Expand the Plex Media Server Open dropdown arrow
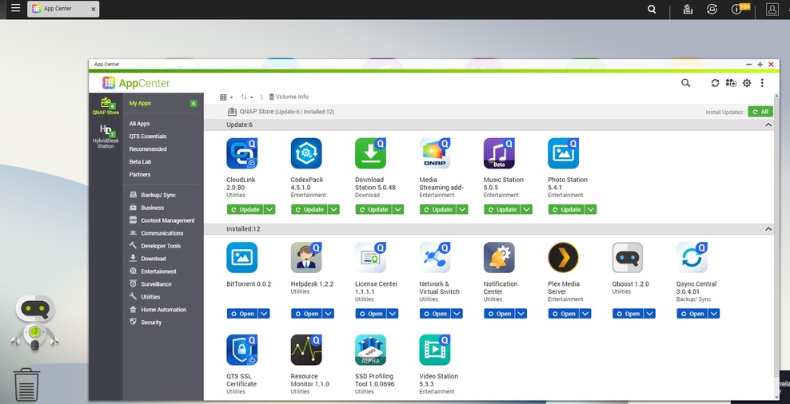This screenshot has height=404, width=790. (585, 314)
